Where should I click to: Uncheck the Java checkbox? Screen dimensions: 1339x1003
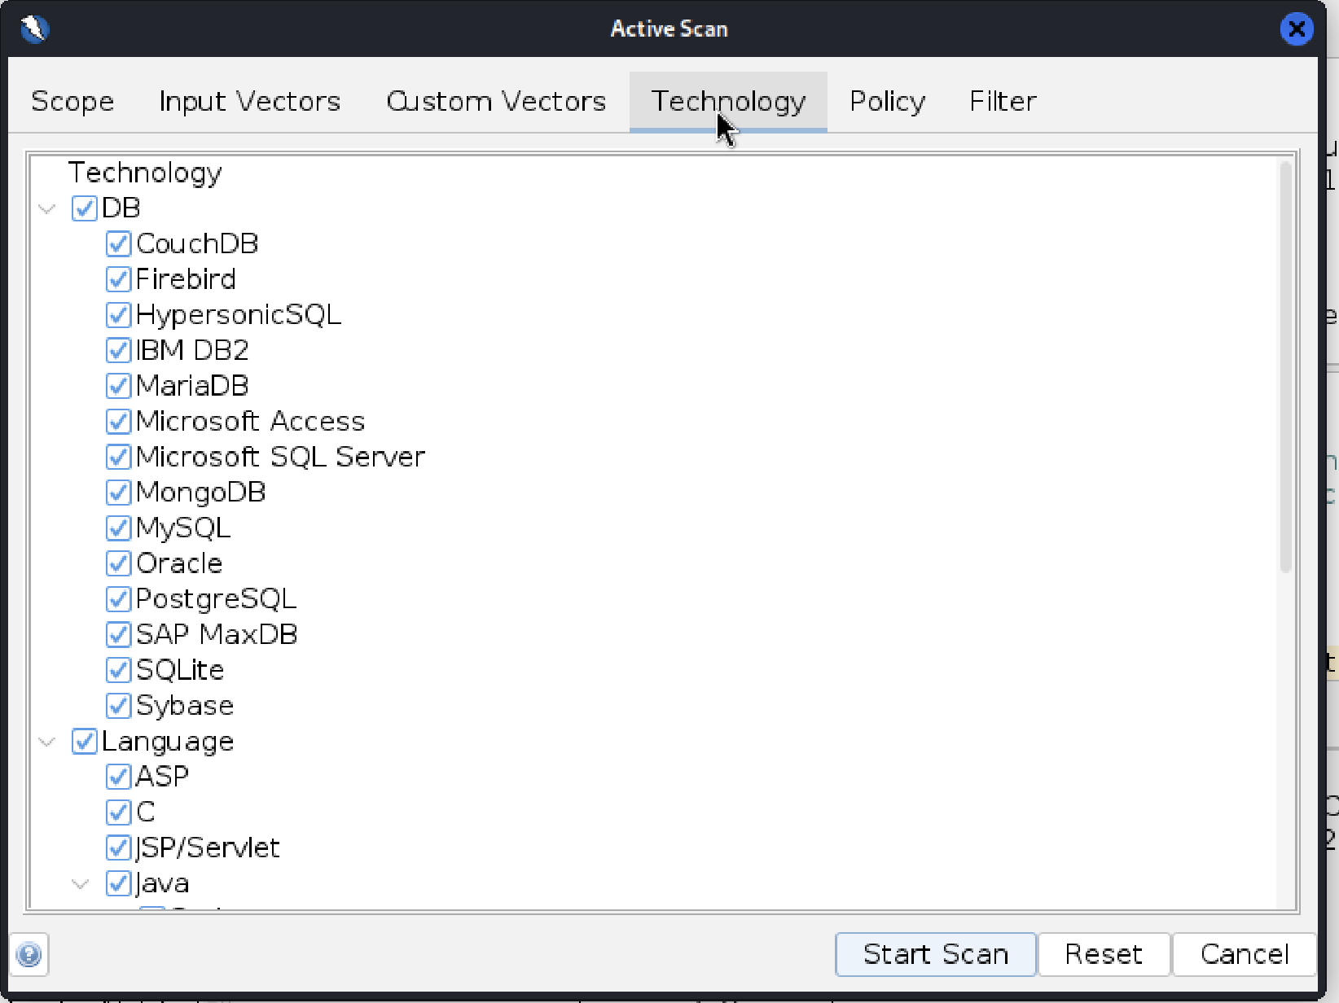click(118, 883)
